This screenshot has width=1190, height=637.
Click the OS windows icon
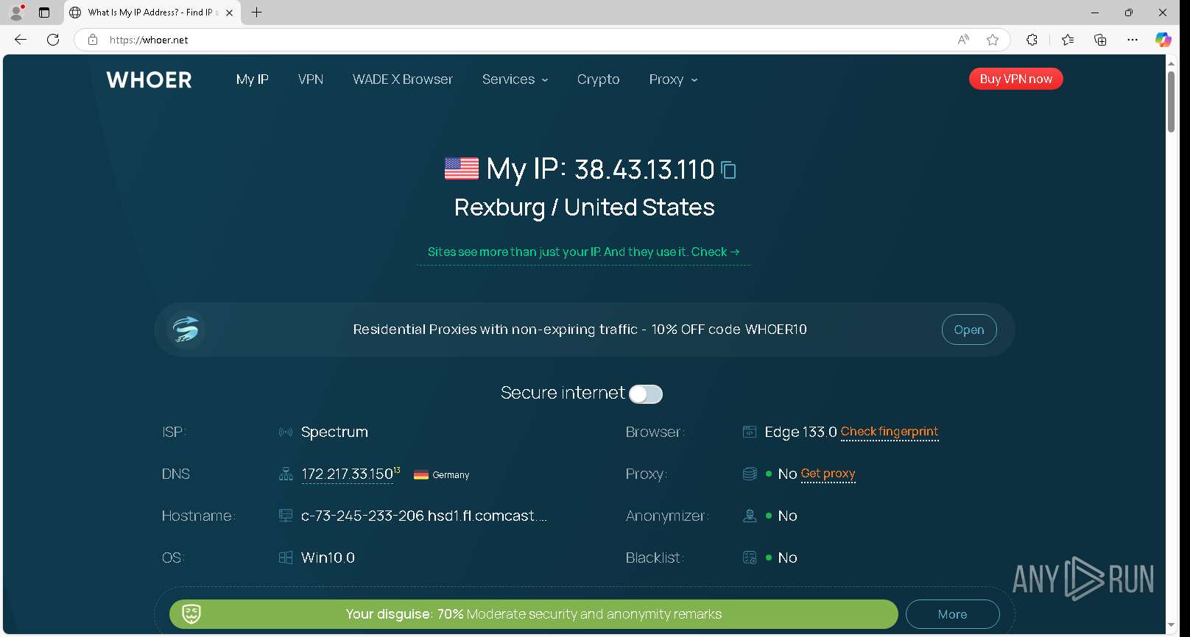pos(286,558)
